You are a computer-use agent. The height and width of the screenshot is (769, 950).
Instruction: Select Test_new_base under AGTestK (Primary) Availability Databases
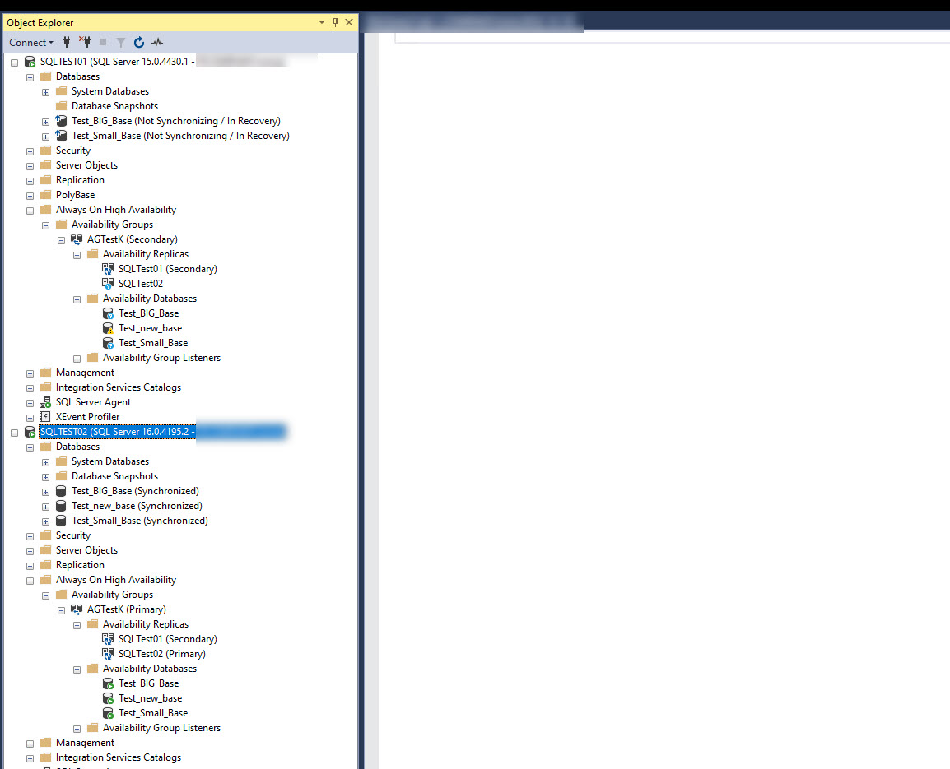point(151,698)
